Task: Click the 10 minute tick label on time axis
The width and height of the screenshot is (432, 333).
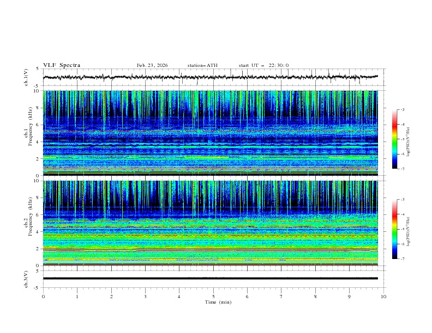Action: (x=383, y=297)
